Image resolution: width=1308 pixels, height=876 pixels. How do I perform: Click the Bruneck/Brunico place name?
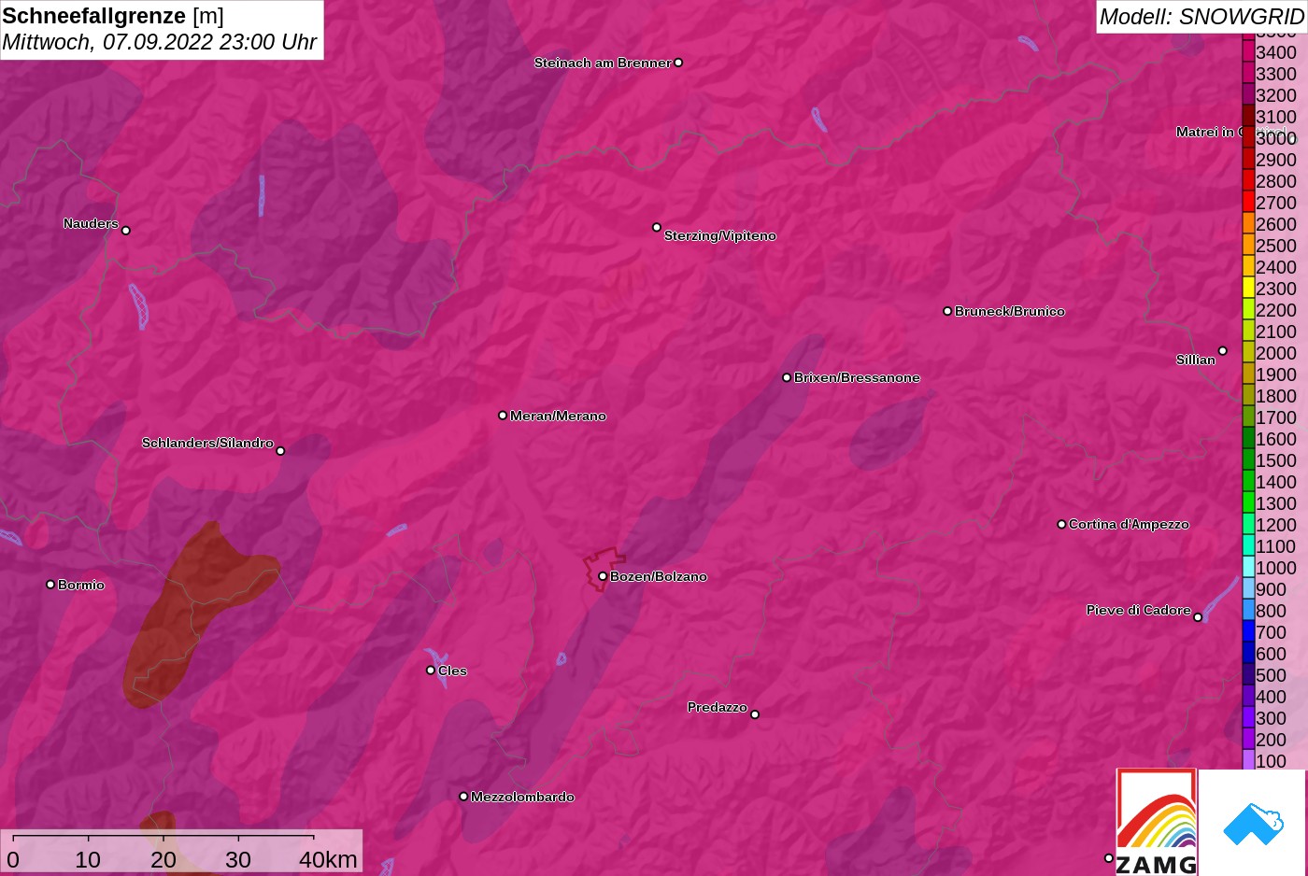point(1010,311)
